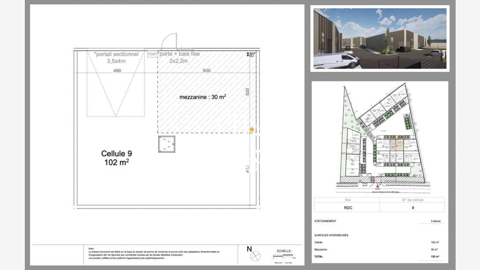Click the vertical "500" dimension
The height and width of the screenshot is (270, 480).
point(247,92)
